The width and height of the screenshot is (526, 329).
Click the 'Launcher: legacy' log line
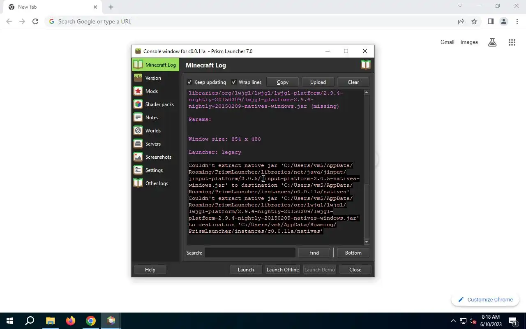tap(215, 152)
